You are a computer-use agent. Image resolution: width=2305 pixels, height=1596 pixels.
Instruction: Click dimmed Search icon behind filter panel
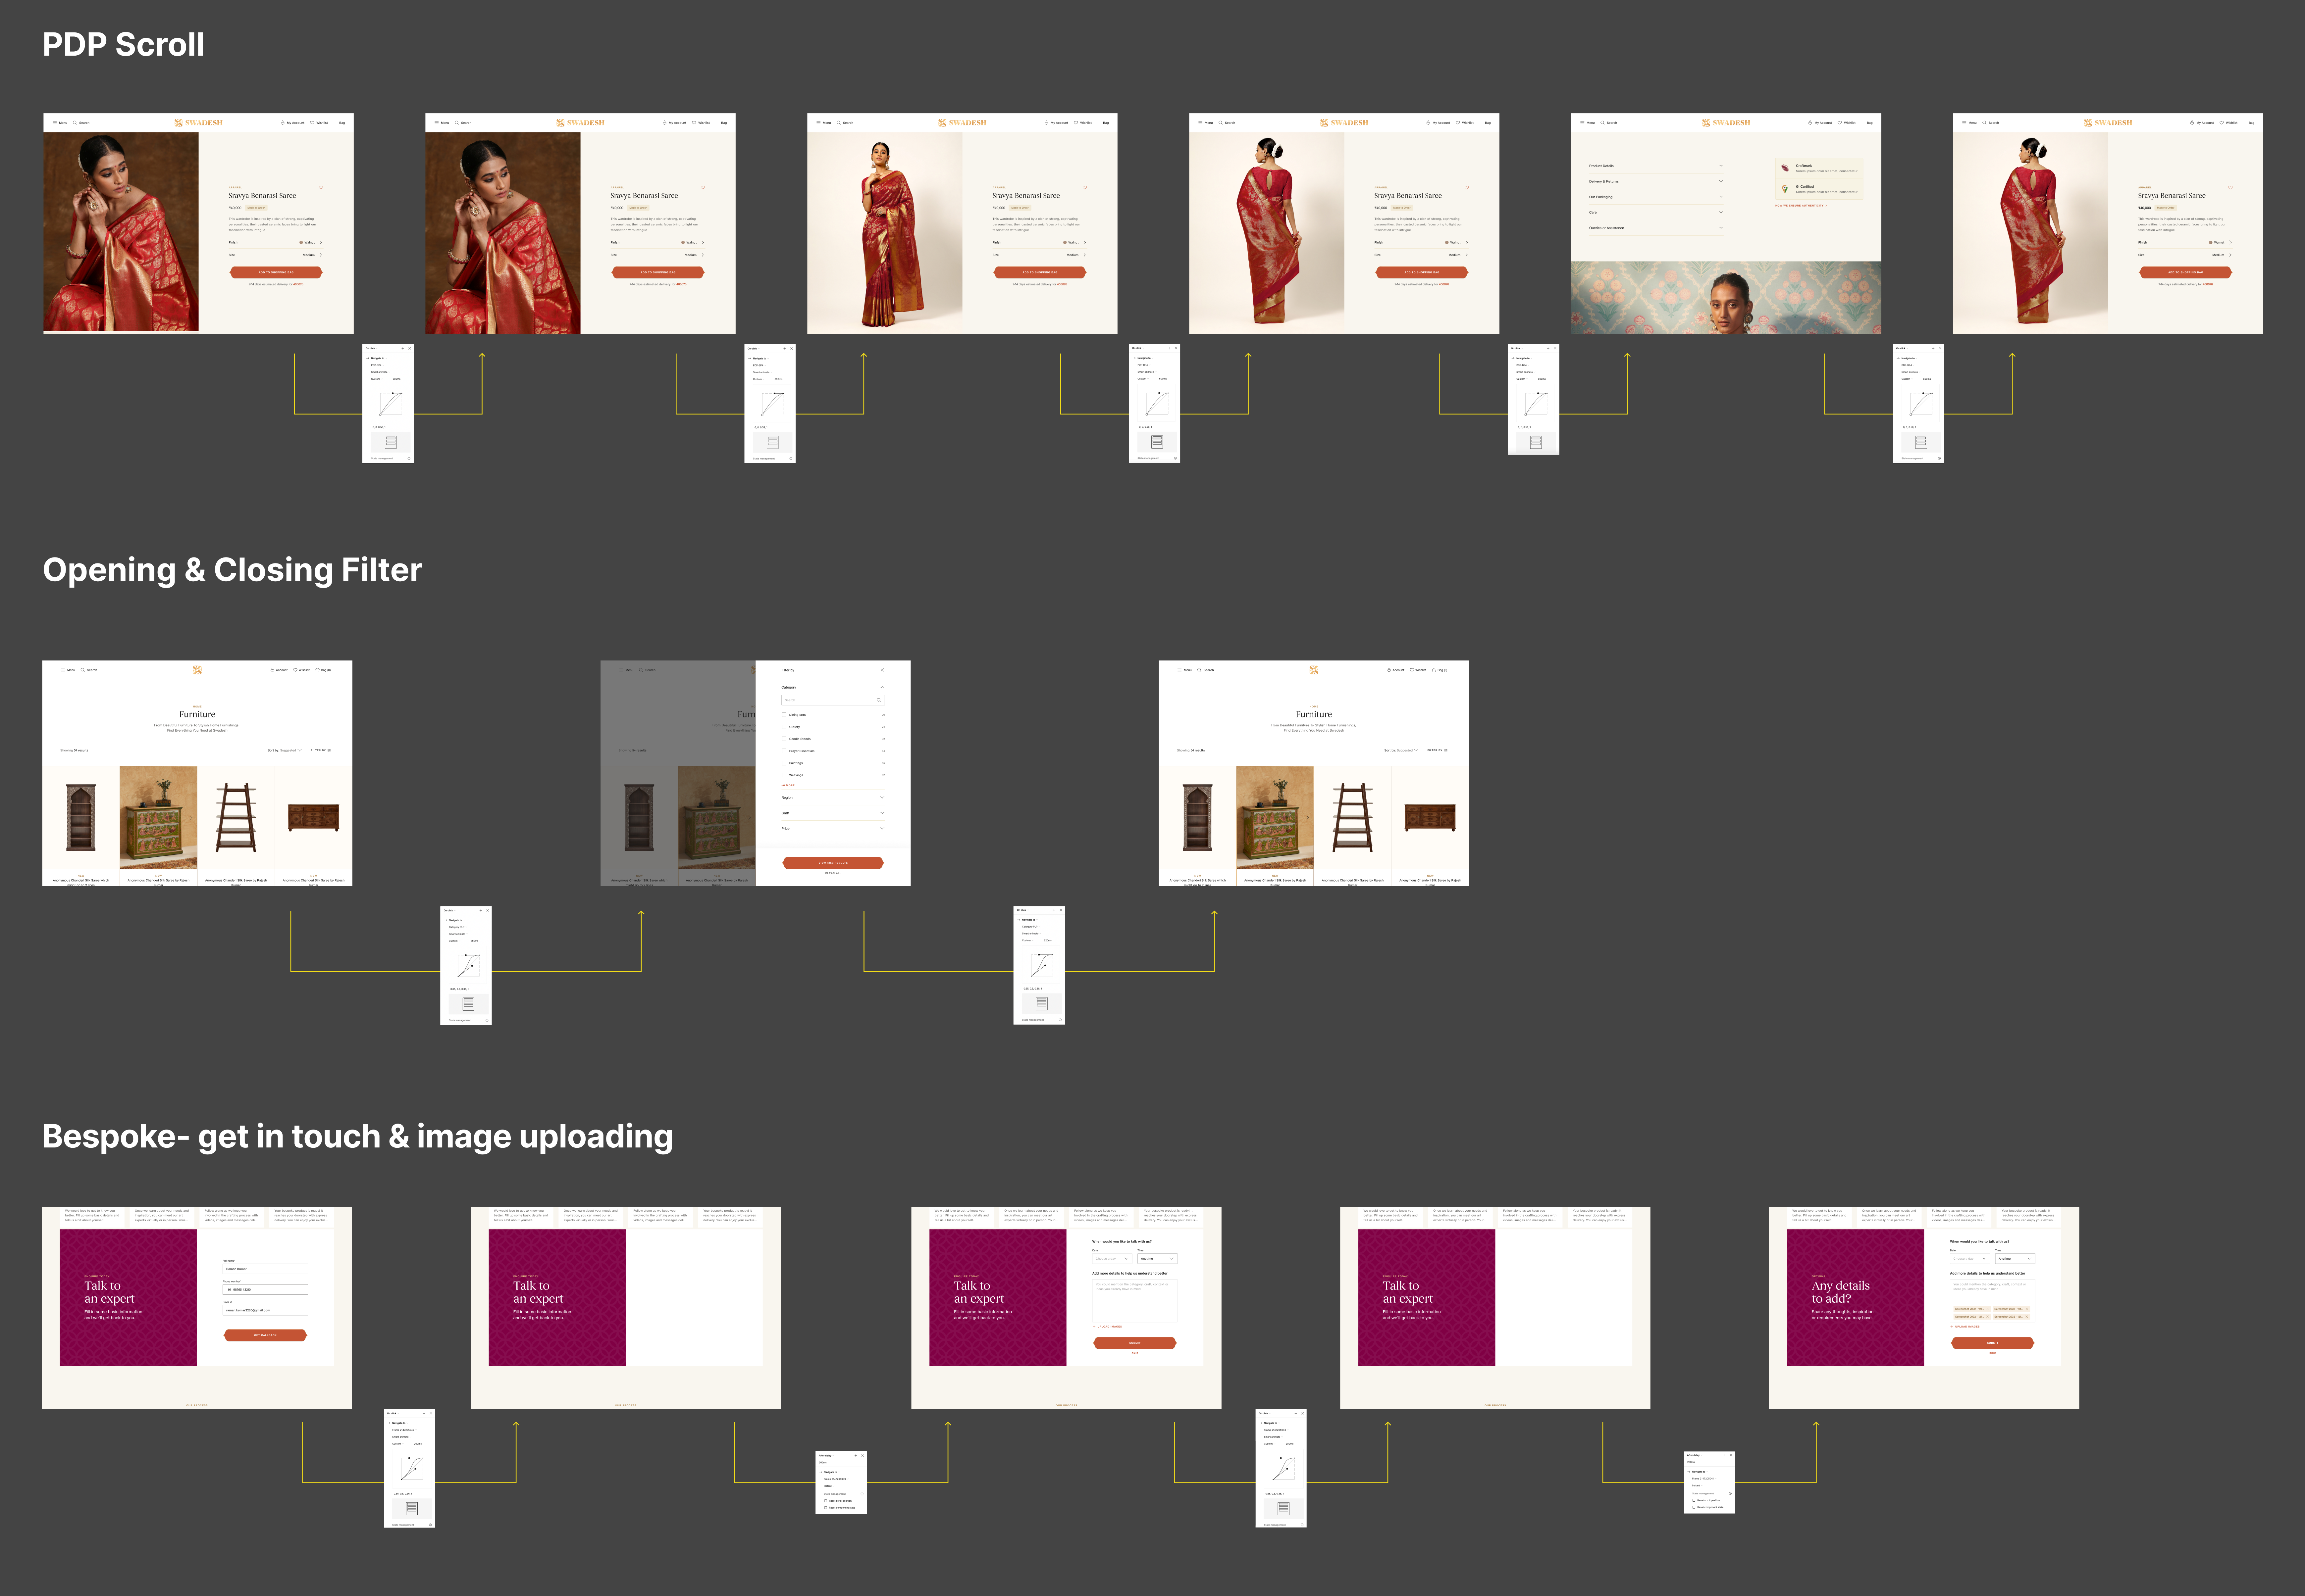[x=641, y=670]
